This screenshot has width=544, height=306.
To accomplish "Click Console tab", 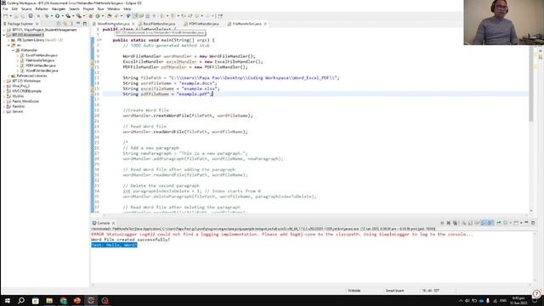I will (x=103, y=223).
